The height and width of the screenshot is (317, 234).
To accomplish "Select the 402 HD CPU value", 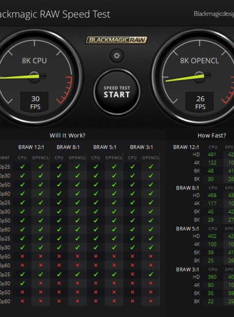I will 212,236.
